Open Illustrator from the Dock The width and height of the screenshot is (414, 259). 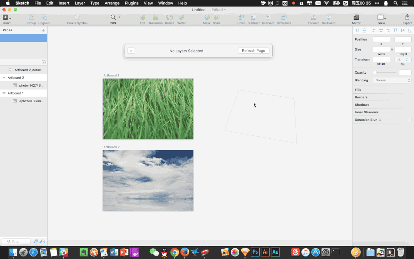tap(265, 252)
